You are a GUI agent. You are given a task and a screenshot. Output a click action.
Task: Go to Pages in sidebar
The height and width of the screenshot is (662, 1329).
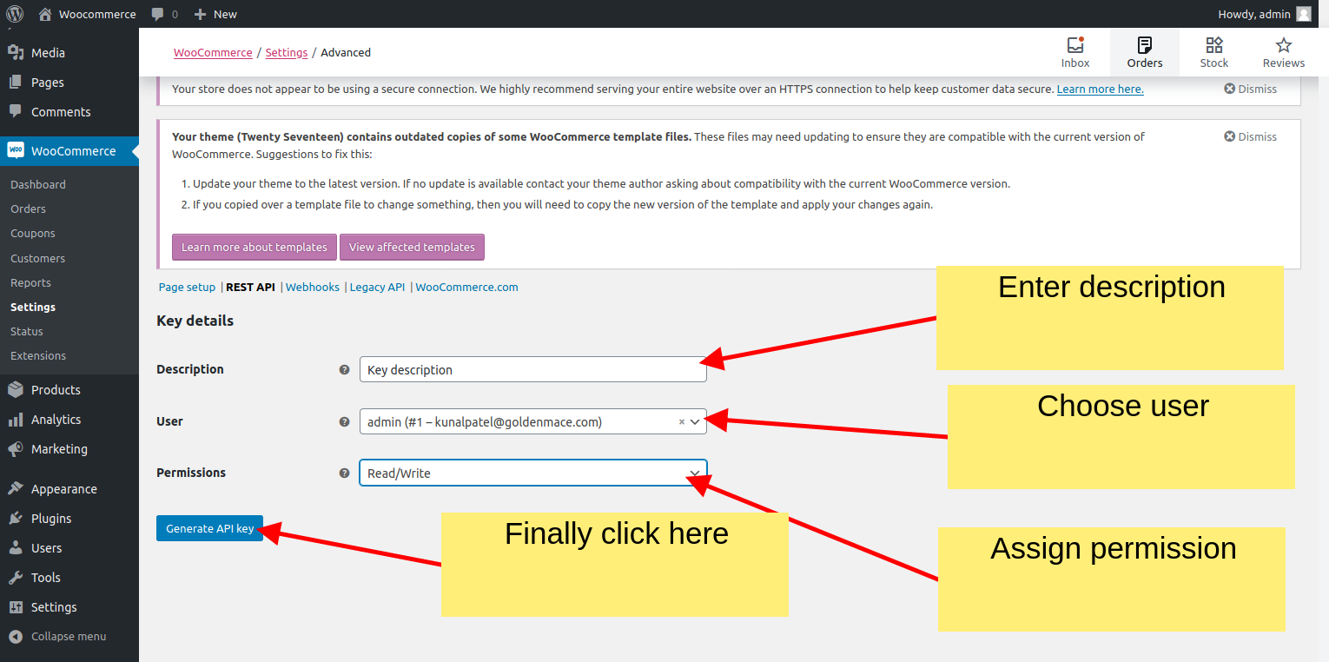pyautogui.click(x=69, y=83)
